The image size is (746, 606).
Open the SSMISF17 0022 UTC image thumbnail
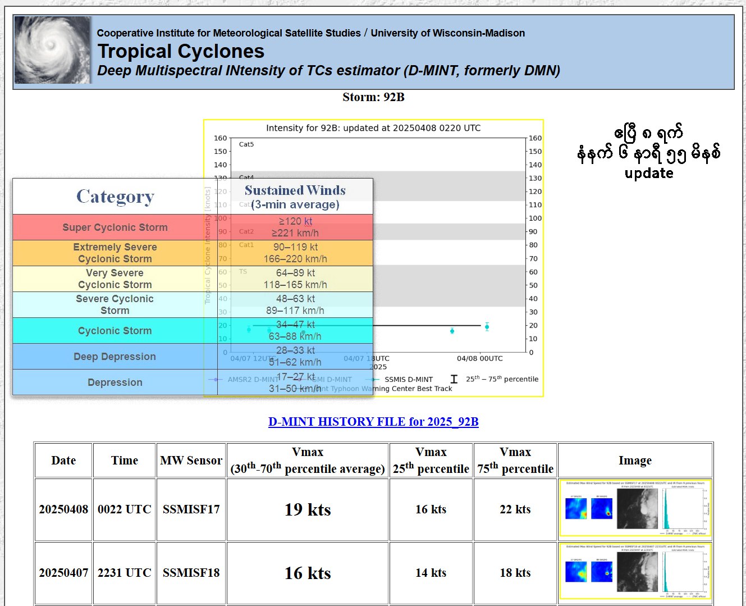[x=635, y=508]
